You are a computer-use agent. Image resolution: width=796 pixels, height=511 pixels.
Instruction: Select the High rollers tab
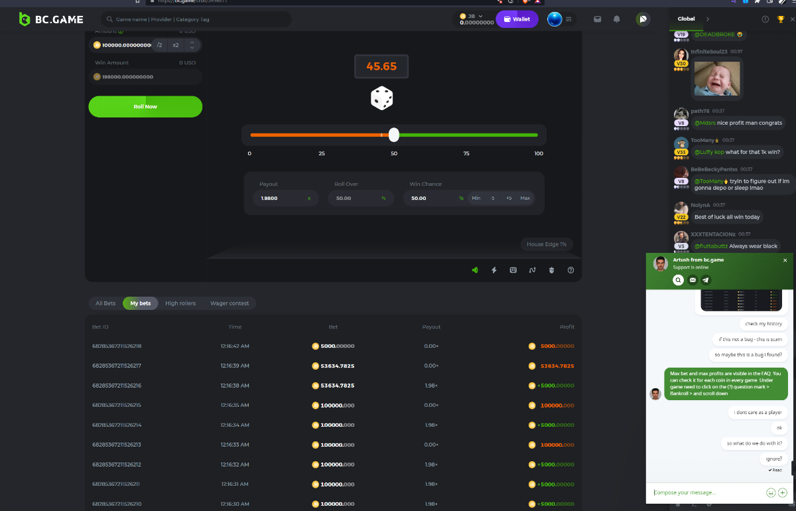click(x=180, y=303)
